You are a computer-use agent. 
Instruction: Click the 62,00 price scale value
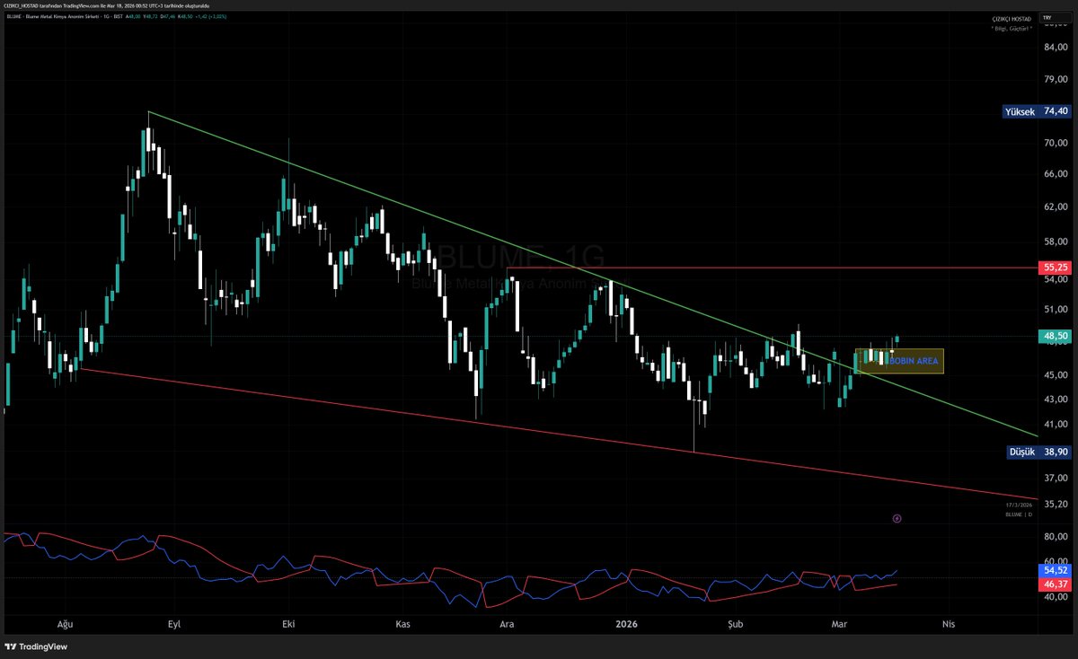click(x=1055, y=207)
